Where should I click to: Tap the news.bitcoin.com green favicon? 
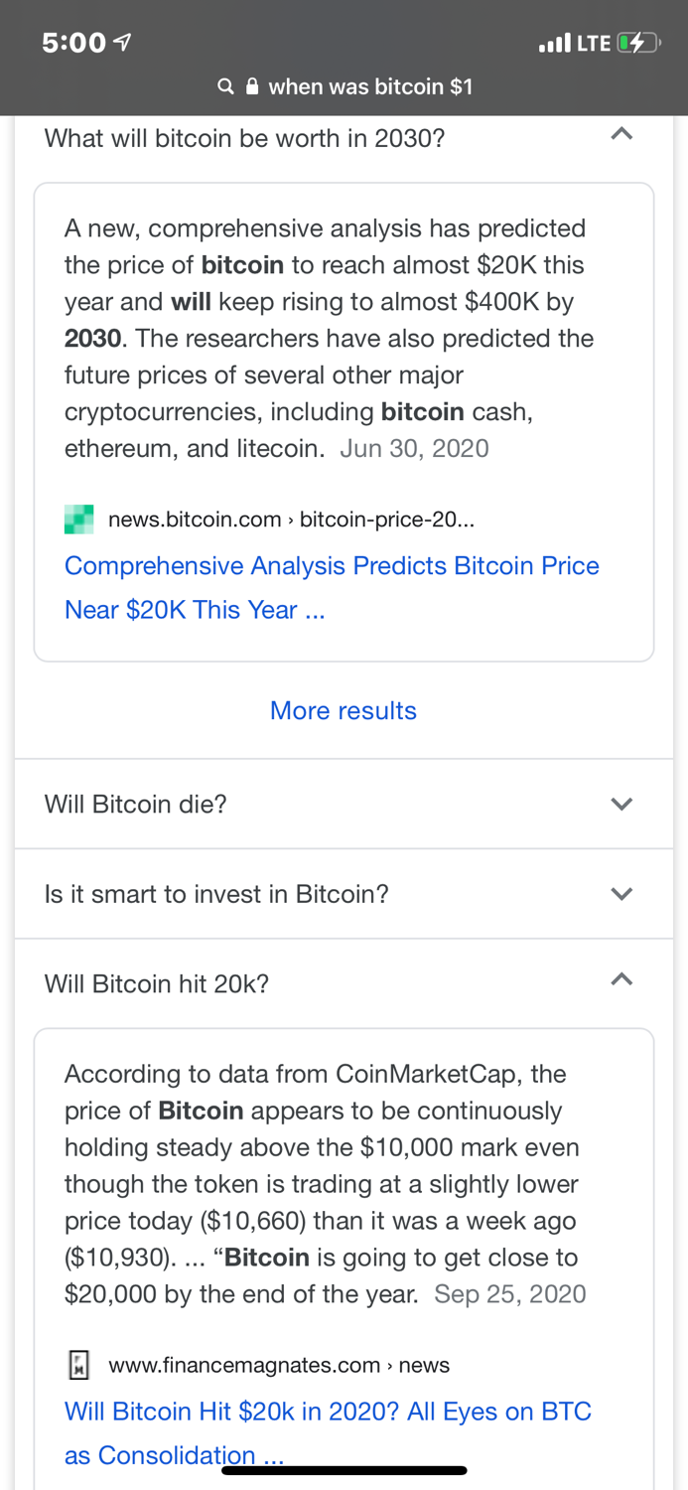(x=79, y=520)
